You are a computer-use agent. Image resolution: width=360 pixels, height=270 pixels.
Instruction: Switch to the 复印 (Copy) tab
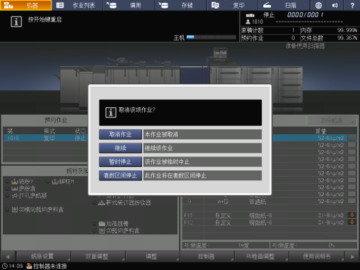point(232,5)
